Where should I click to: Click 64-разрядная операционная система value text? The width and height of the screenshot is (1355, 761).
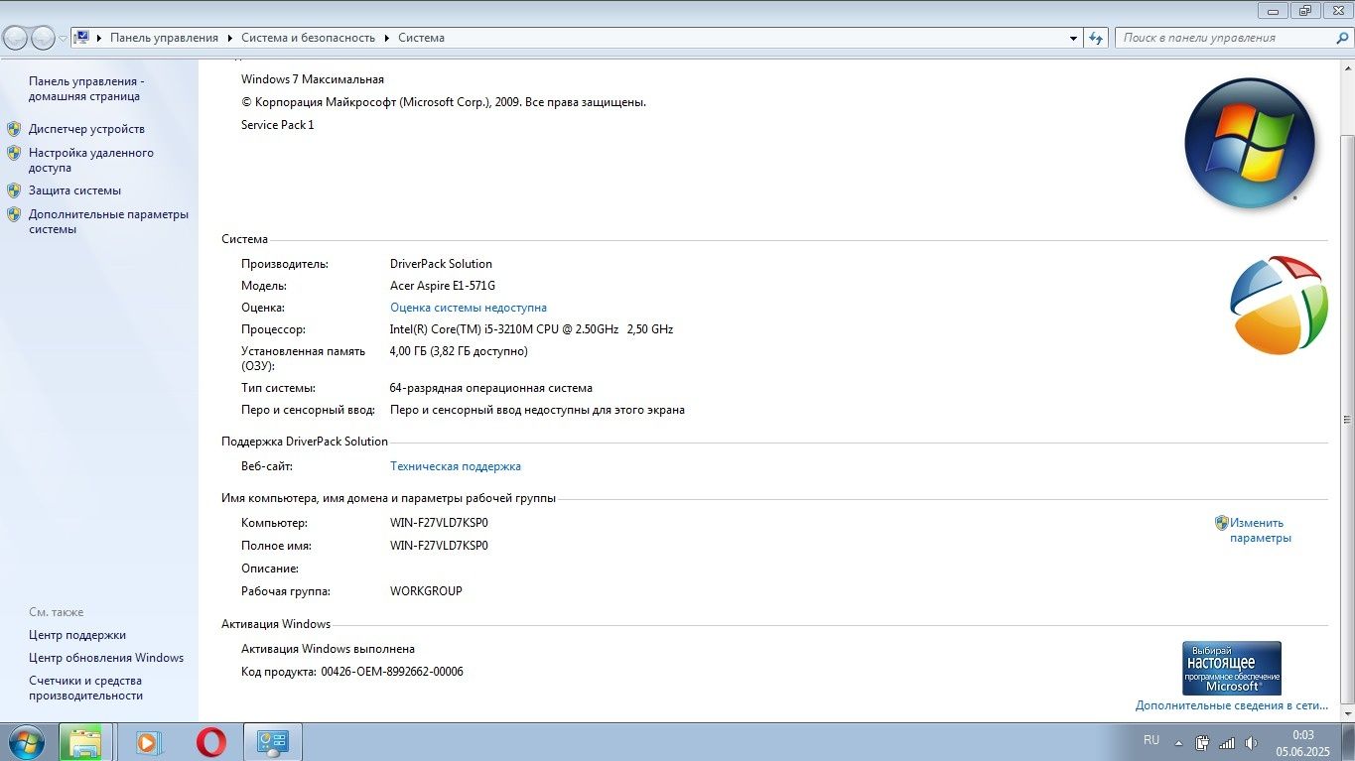pyautogui.click(x=491, y=388)
